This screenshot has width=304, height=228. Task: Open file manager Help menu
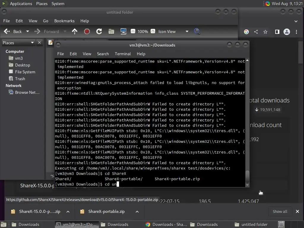click(x=85, y=21)
